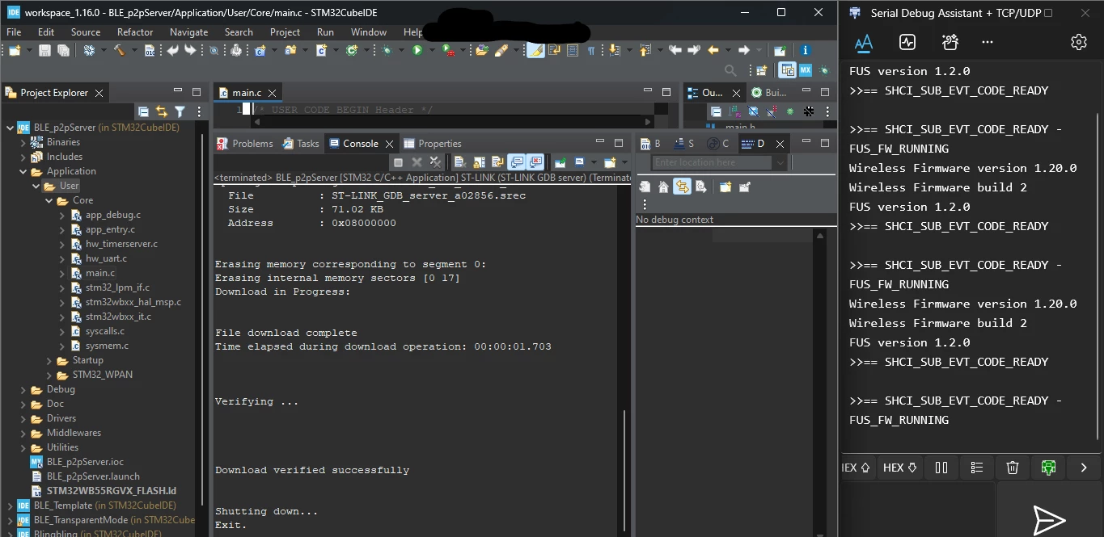The width and height of the screenshot is (1104, 537).
Task: Navigate Back with the yellow arrow
Action: pyautogui.click(x=713, y=50)
